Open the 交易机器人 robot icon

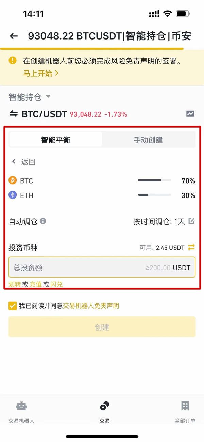pyautogui.click(x=21, y=406)
